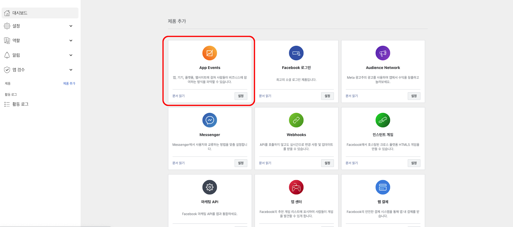Open the 설정 sidebar menu item
The image size is (513, 227).
coord(40,26)
